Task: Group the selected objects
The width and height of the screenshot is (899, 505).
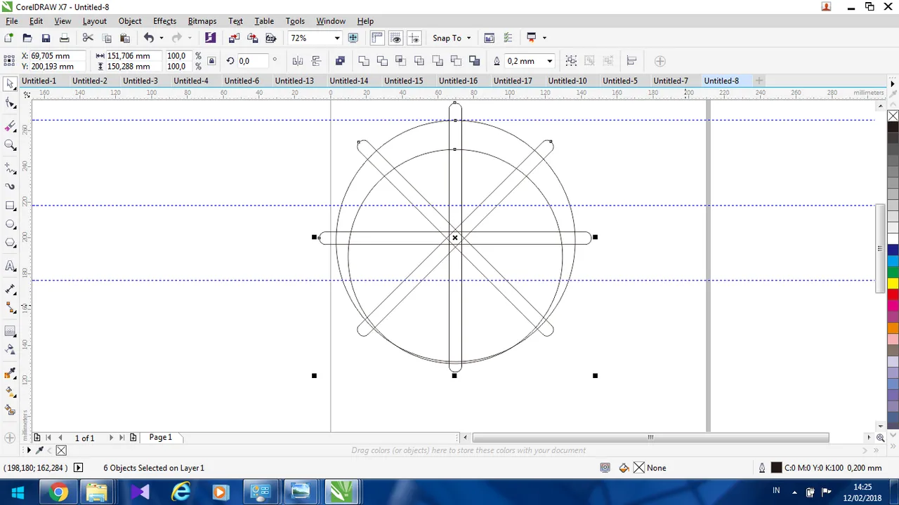Action: 571,61
